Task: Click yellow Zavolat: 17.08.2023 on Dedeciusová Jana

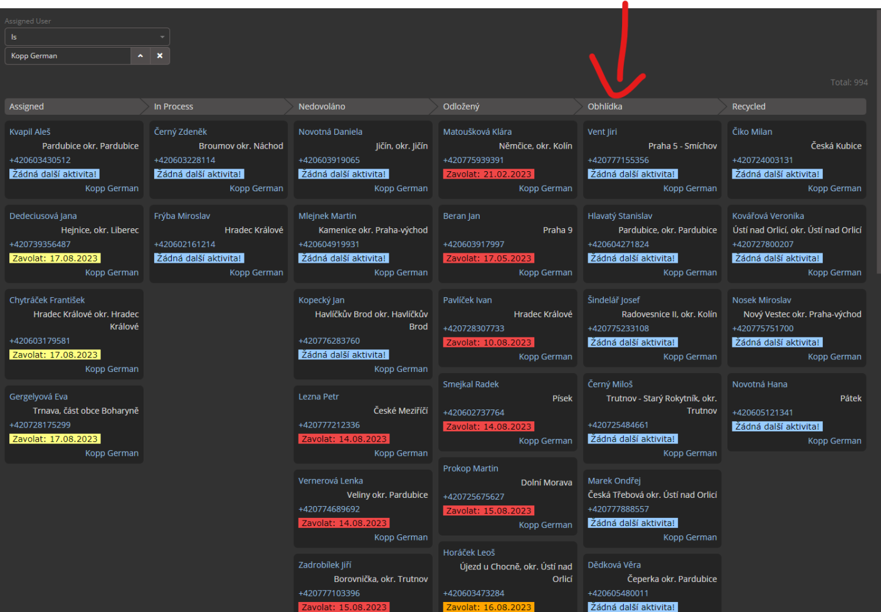Action: pos(55,258)
